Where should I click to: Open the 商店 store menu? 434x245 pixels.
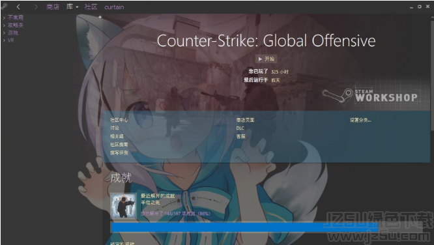click(x=53, y=7)
